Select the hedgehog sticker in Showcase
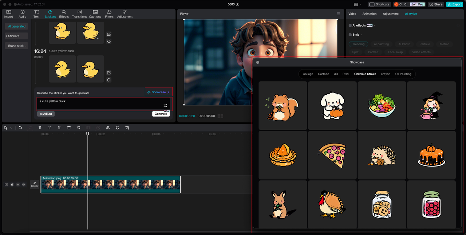Screen dimensions: 466x235 tap(382, 155)
